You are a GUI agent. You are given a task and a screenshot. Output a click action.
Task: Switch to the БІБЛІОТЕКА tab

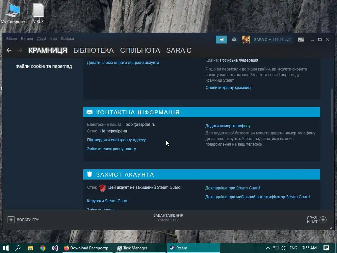[93, 50]
